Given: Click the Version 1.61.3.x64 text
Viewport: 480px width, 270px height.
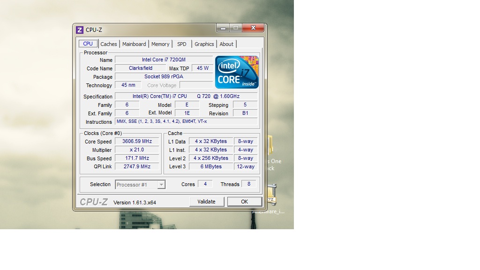Looking at the screenshot, I should pos(135,202).
